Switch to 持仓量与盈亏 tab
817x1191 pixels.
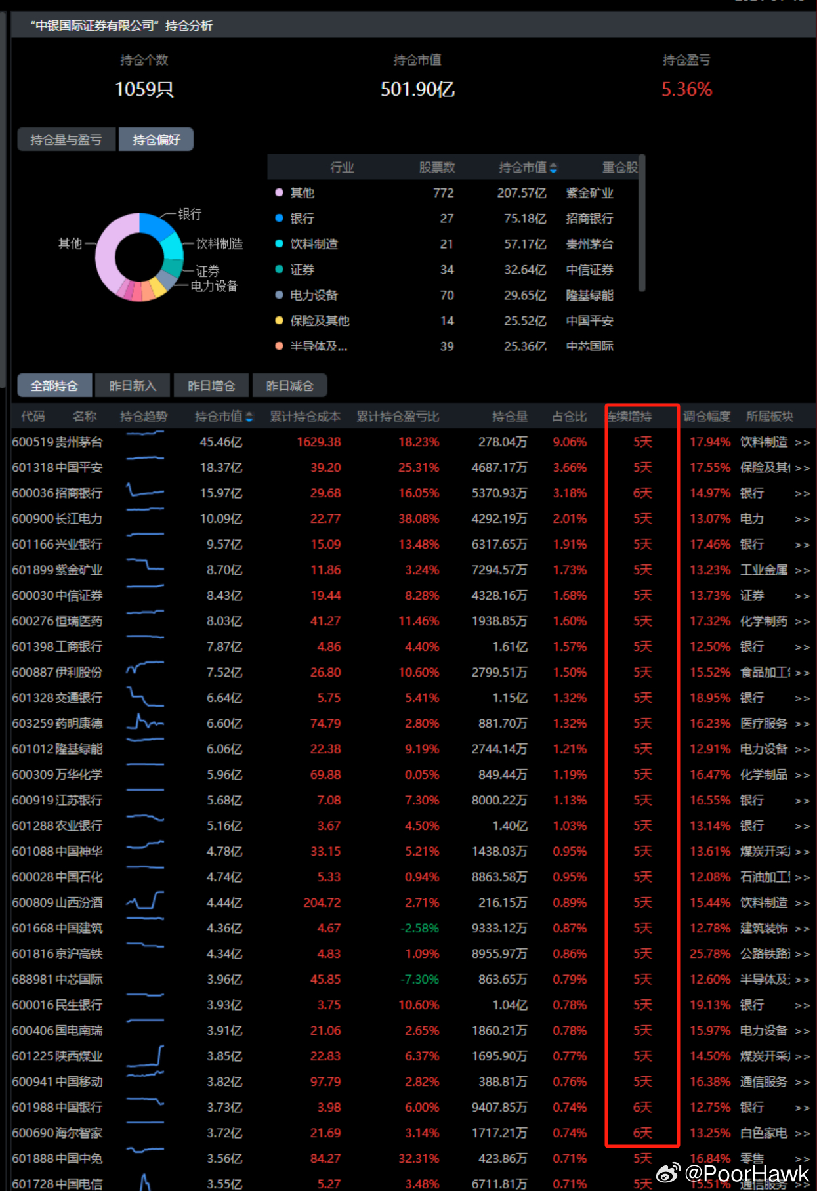point(66,140)
